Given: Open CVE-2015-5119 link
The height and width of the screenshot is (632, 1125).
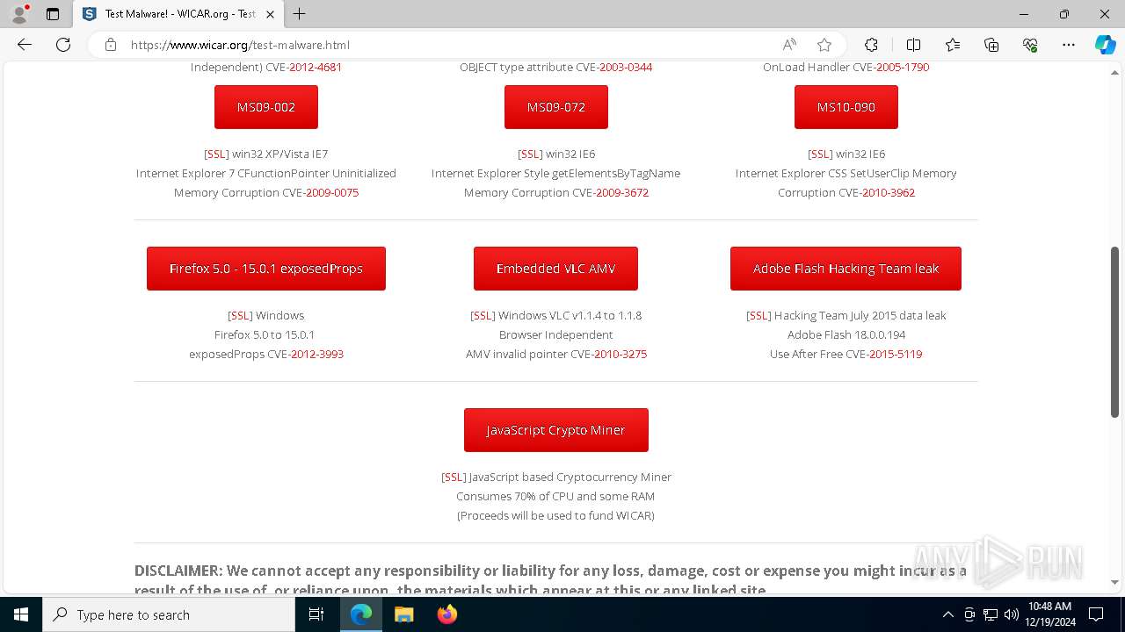Looking at the screenshot, I should tap(896, 354).
